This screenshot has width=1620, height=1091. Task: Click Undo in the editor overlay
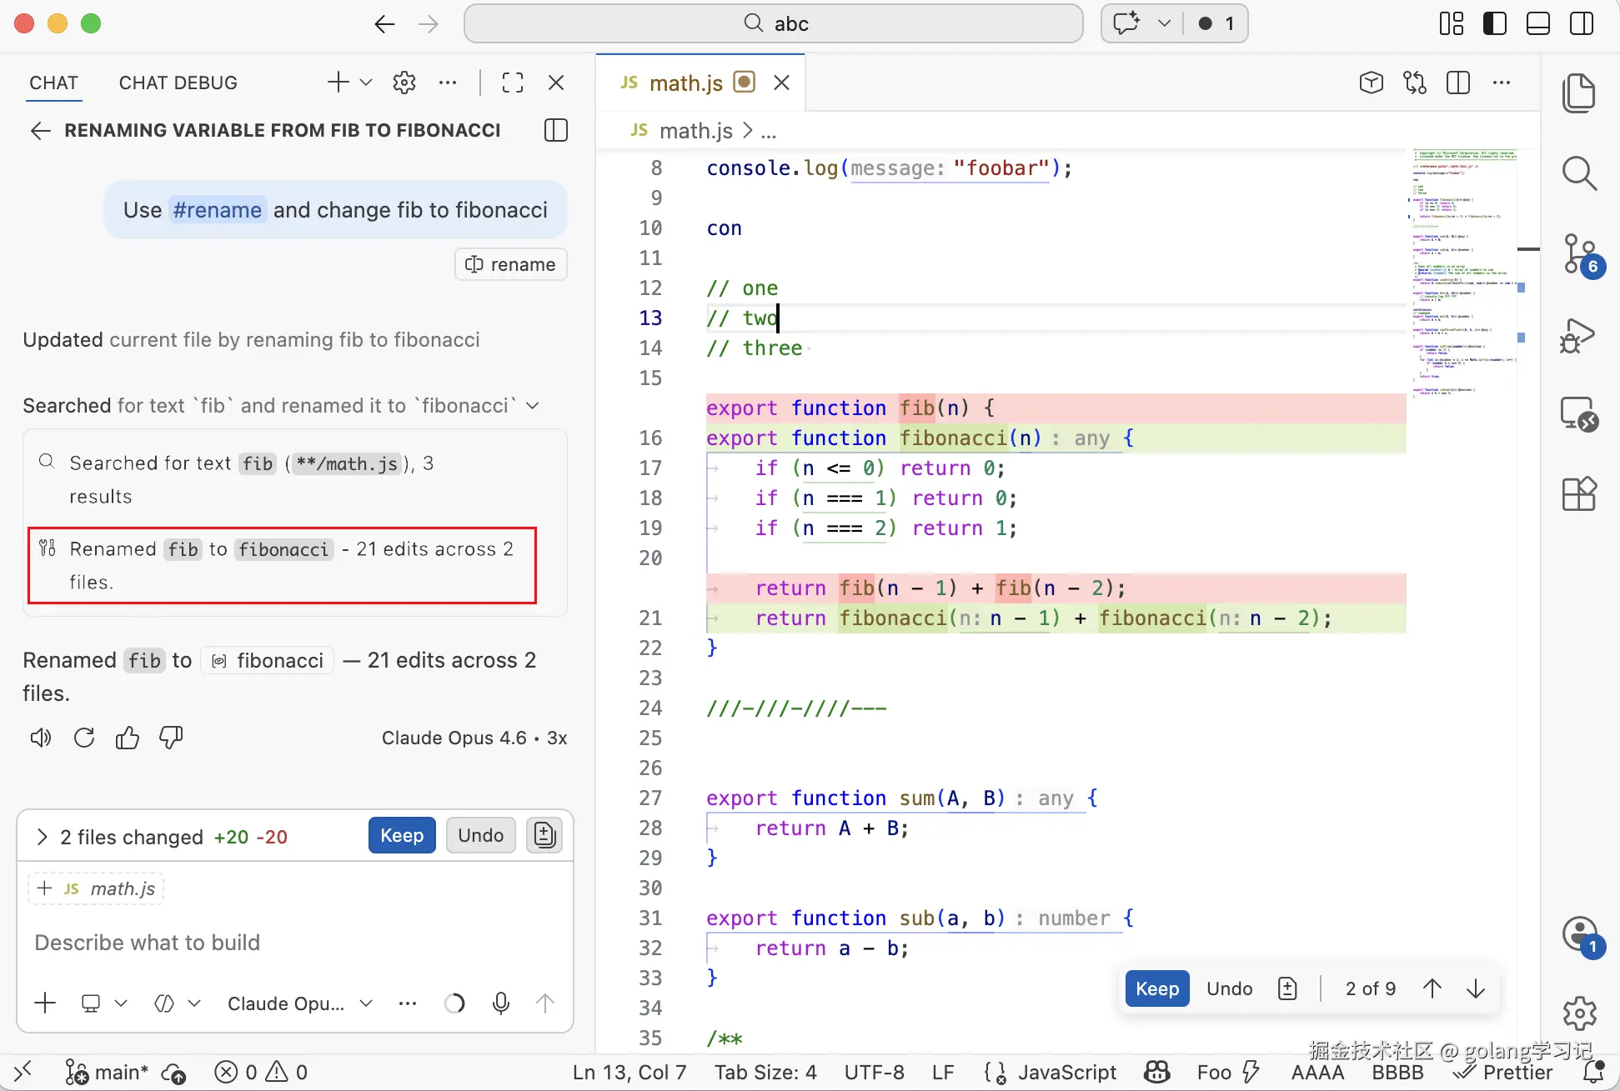click(1229, 988)
